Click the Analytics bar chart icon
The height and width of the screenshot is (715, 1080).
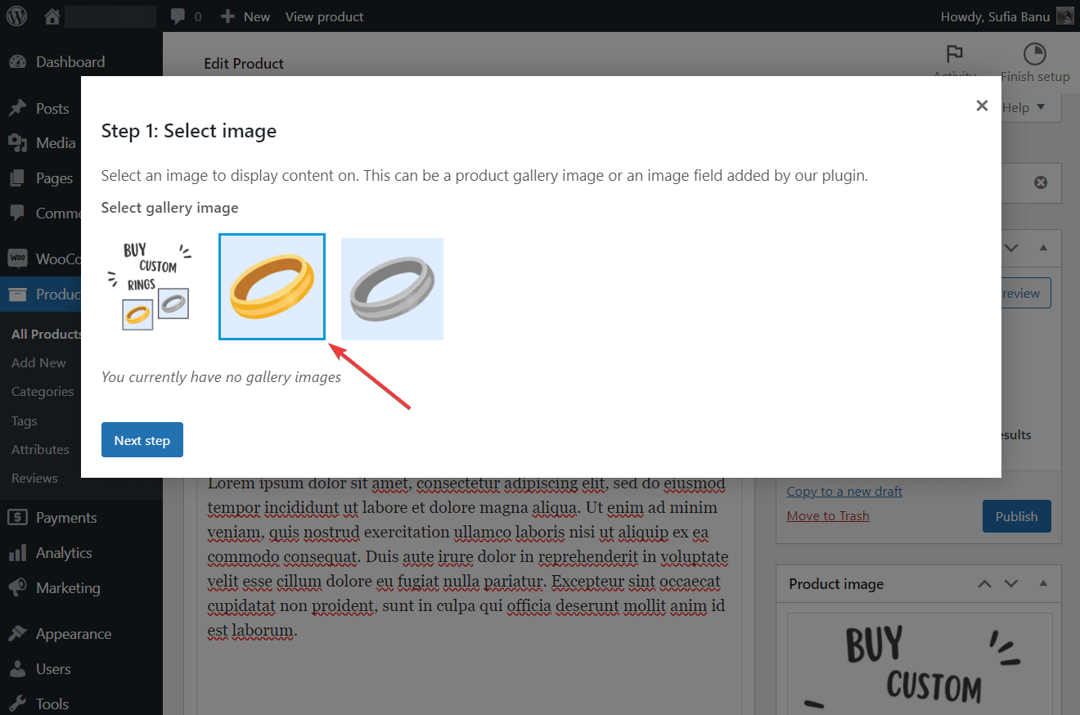(18, 553)
